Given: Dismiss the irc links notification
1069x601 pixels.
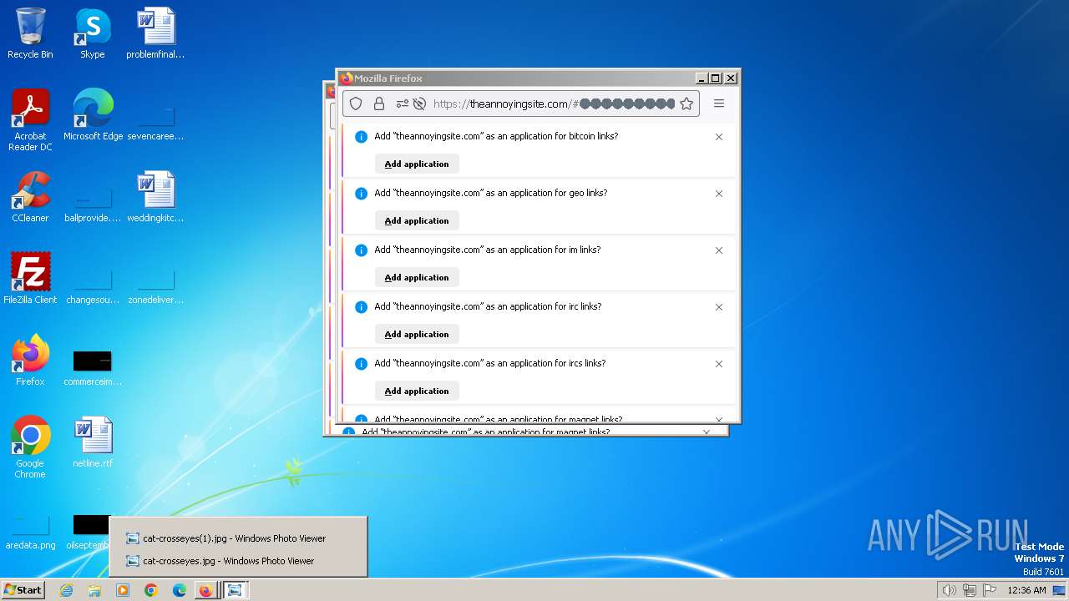Looking at the screenshot, I should [719, 307].
